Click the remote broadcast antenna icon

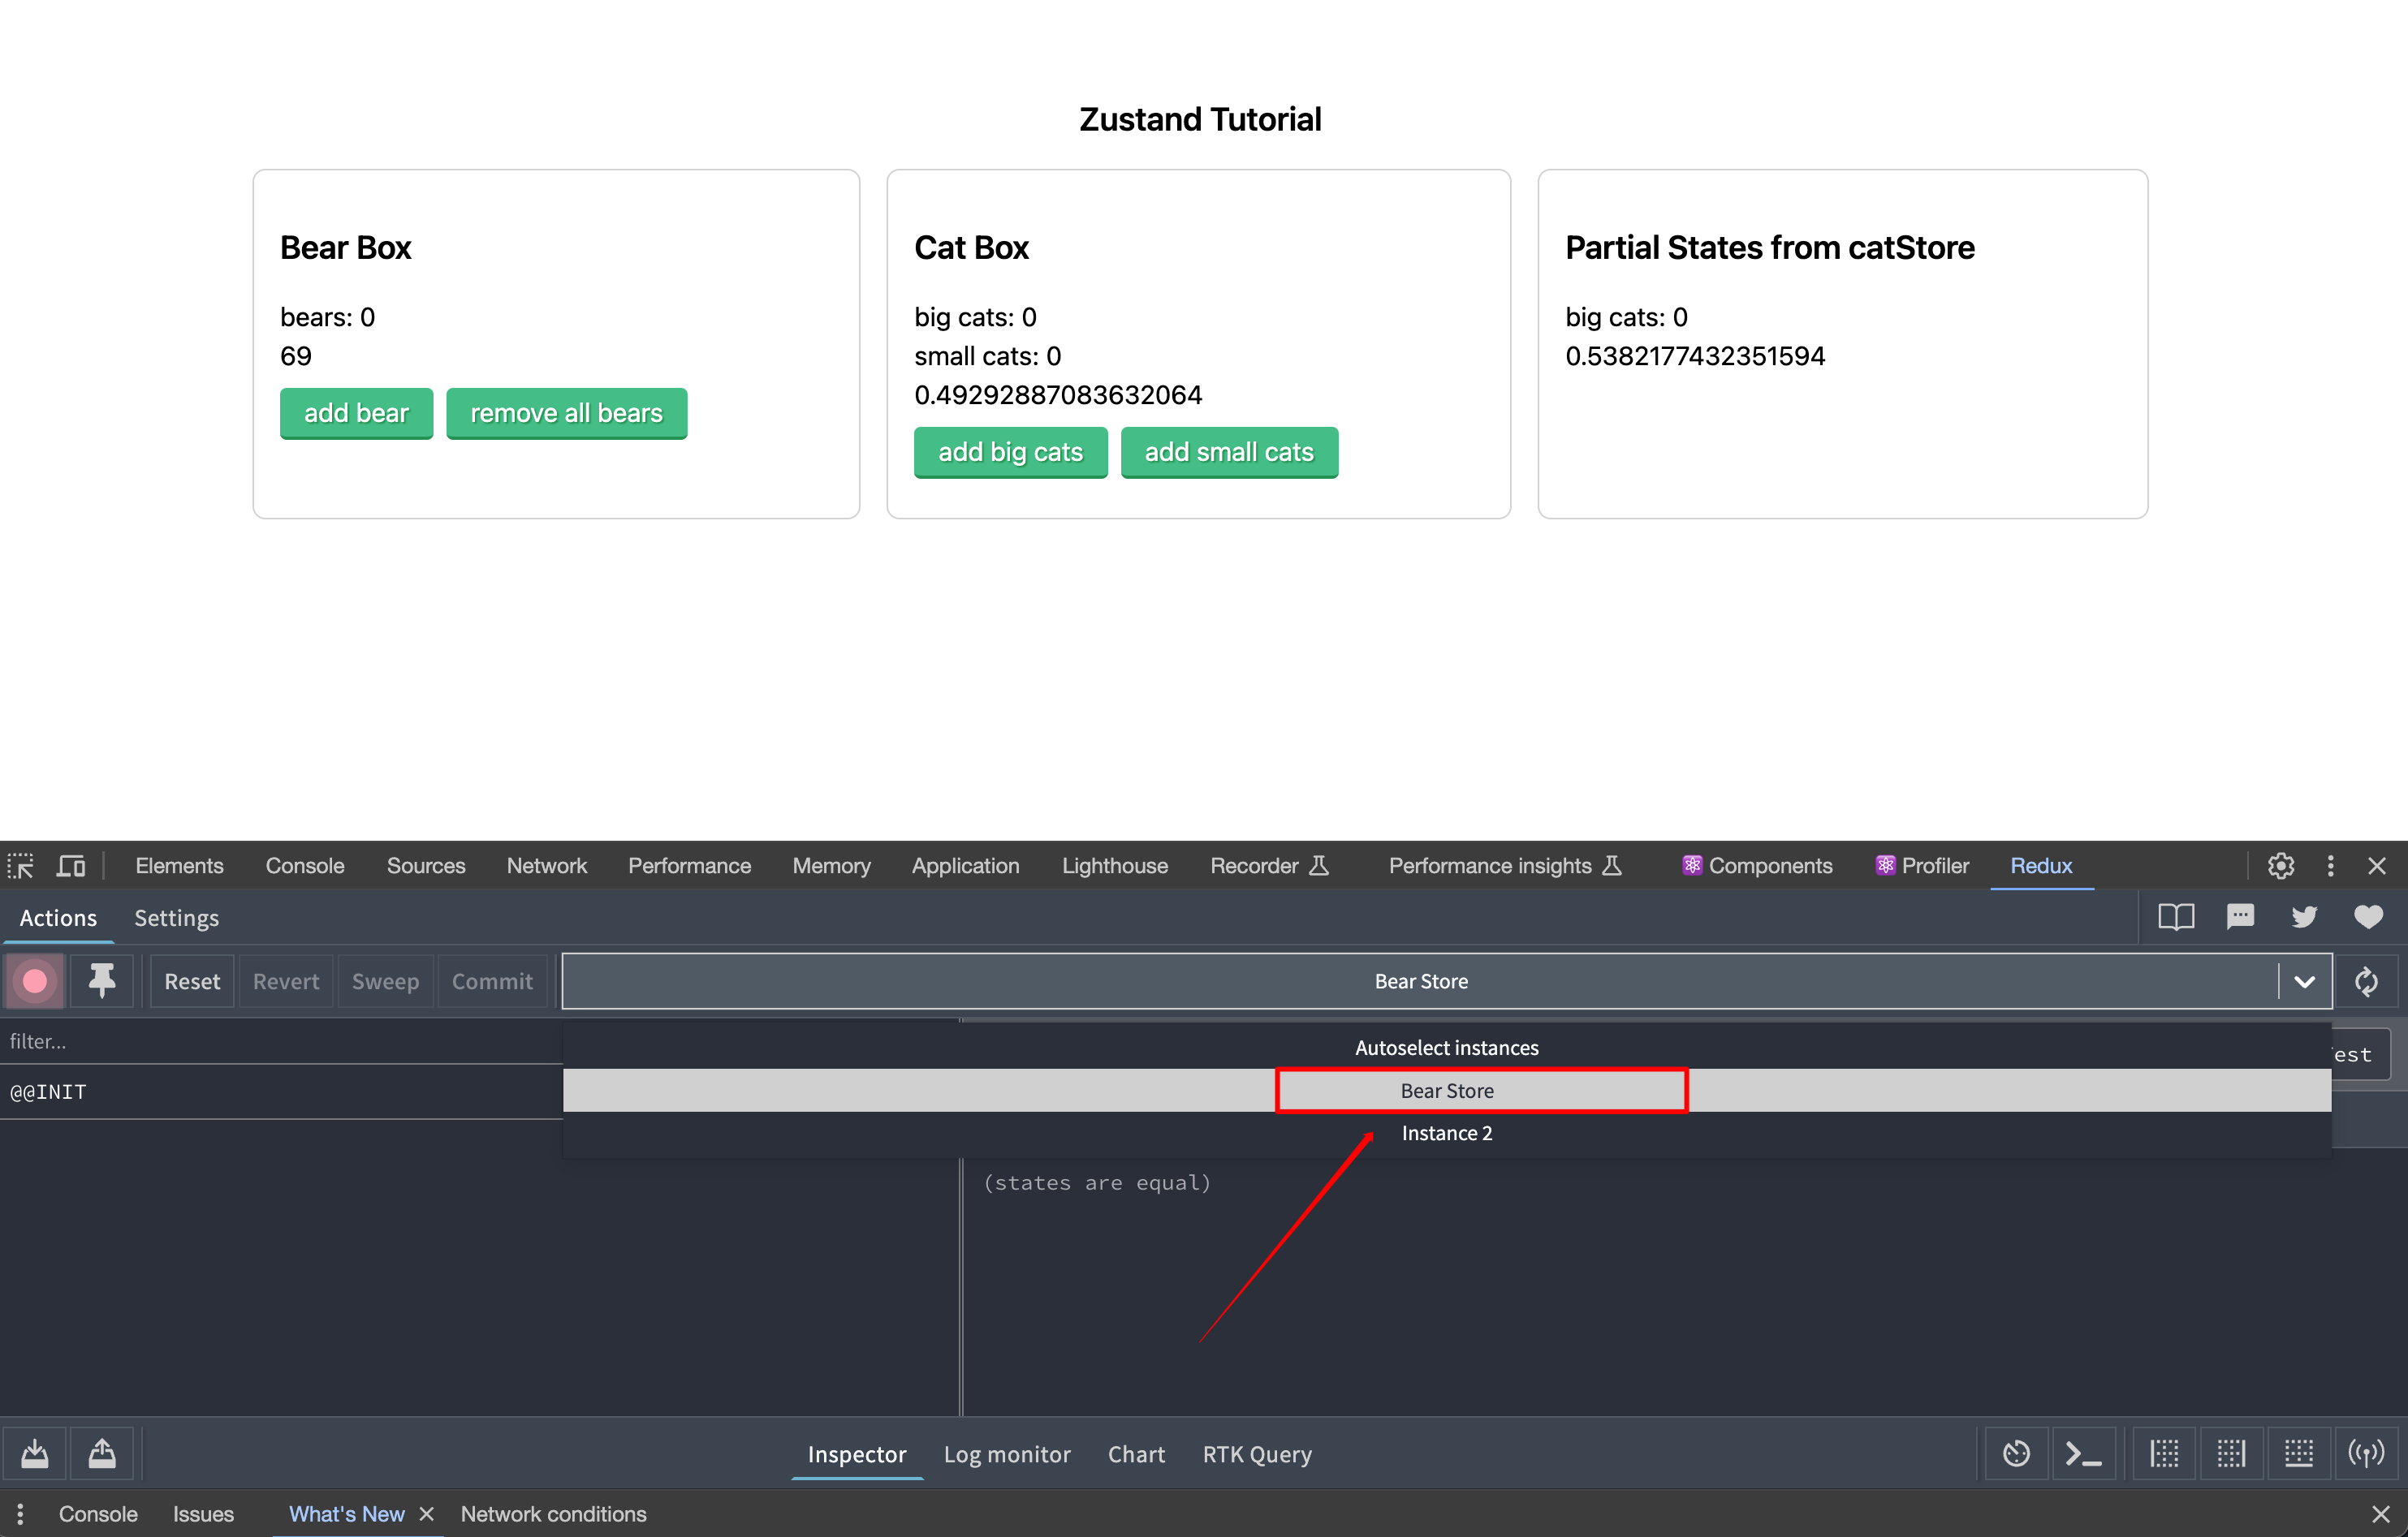click(x=2366, y=1453)
